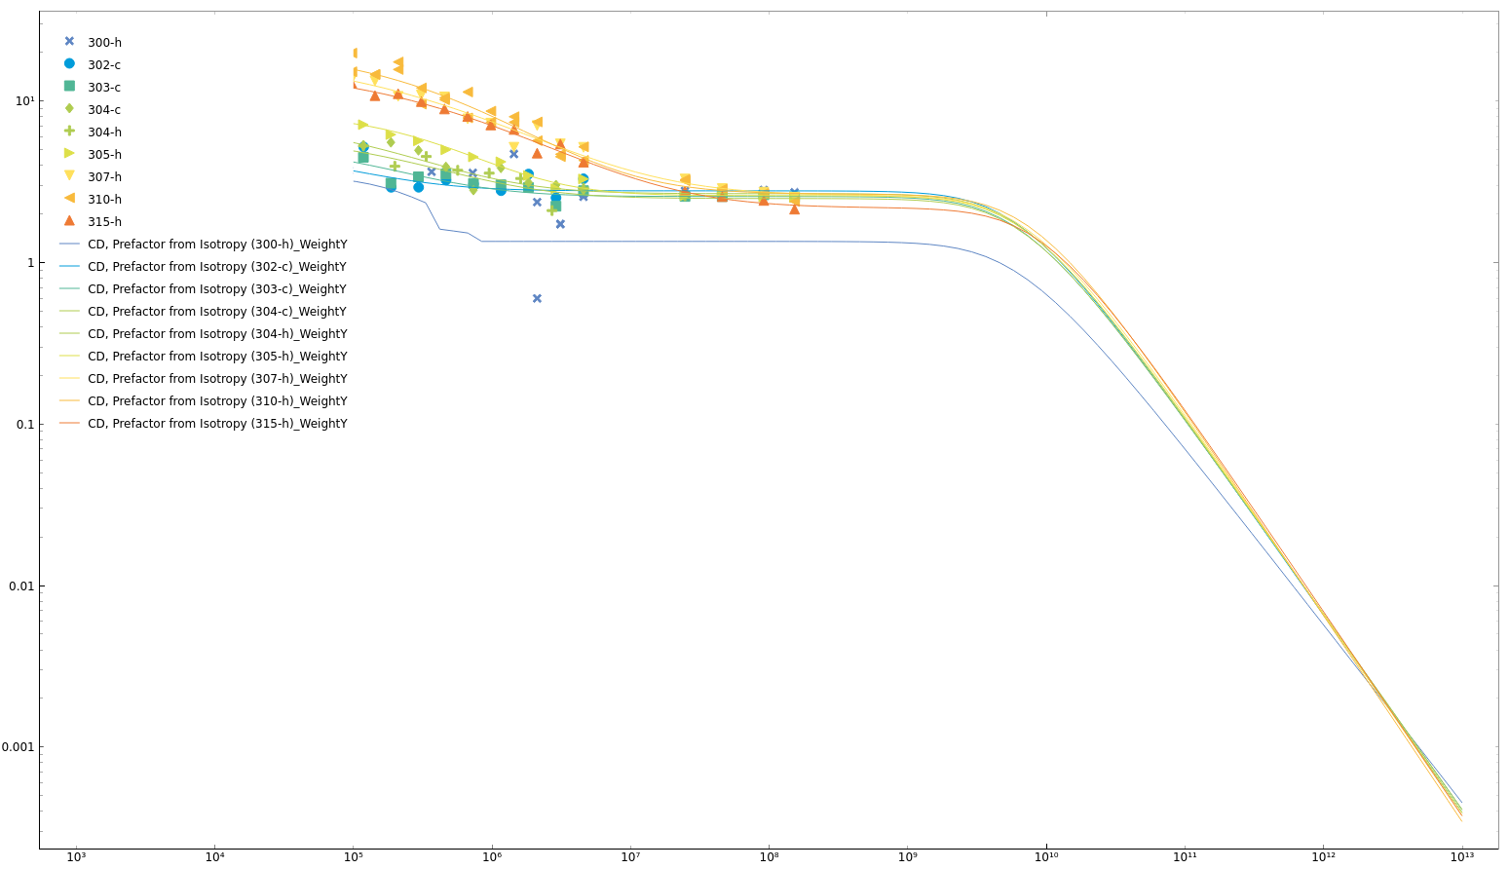Select the 304-c diamond legend marker
The height and width of the screenshot is (869, 1509).
[x=69, y=109]
